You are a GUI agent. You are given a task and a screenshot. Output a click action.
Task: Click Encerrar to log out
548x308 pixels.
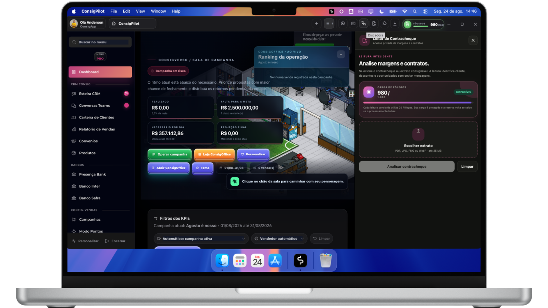115,241
